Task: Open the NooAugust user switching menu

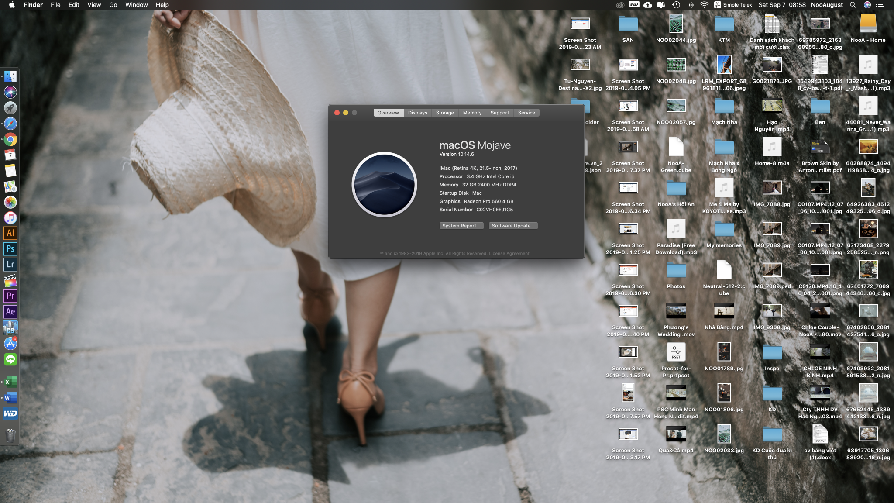Action: [x=827, y=5]
